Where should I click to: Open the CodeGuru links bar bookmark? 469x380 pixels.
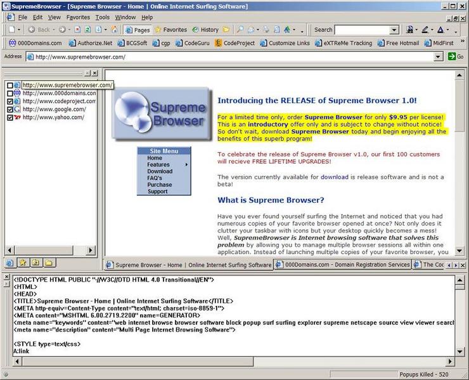pos(193,43)
